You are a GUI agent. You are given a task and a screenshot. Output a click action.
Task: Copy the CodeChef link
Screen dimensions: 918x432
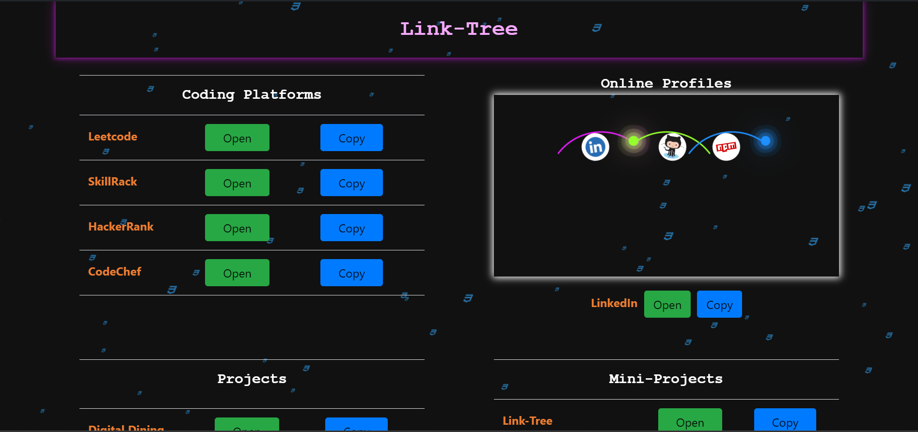click(351, 273)
